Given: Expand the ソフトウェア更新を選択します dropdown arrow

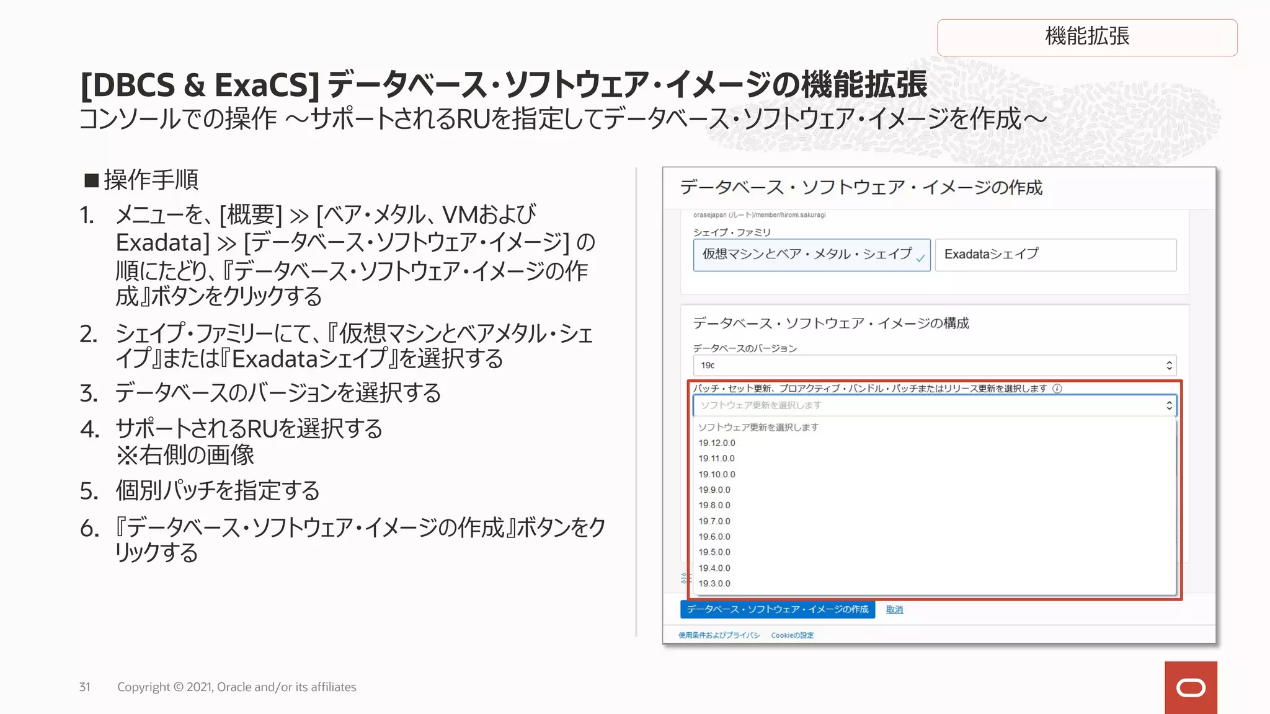Looking at the screenshot, I should tap(1169, 405).
